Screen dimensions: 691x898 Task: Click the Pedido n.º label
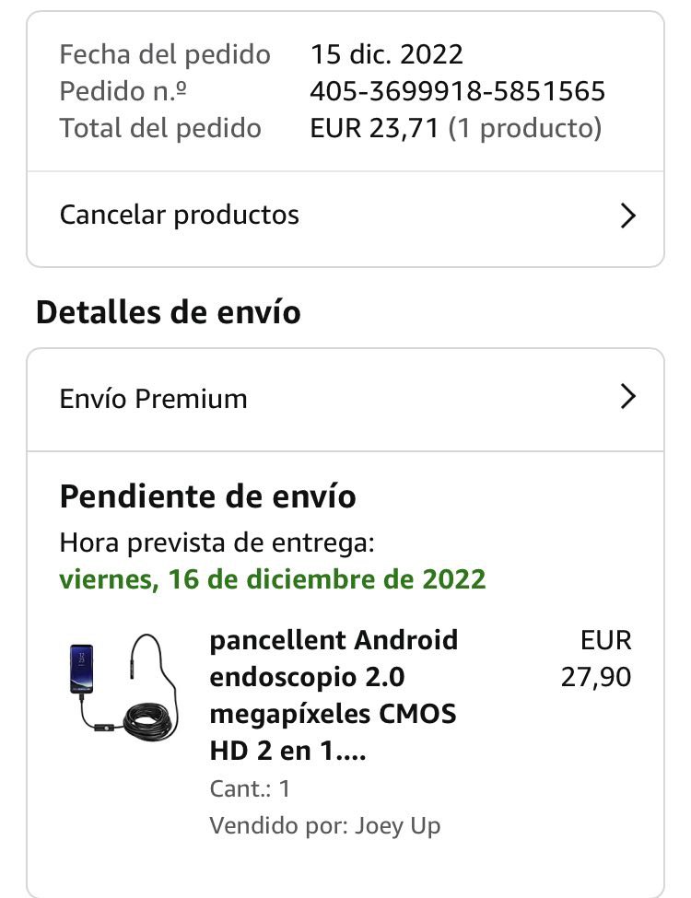[x=124, y=91]
